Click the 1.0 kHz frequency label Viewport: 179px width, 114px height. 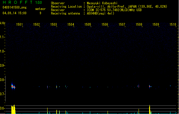pyautogui.click(x=2, y=51)
